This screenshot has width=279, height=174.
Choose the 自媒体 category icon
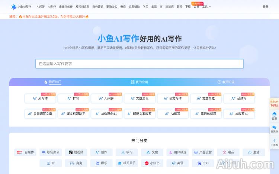click(19, 152)
